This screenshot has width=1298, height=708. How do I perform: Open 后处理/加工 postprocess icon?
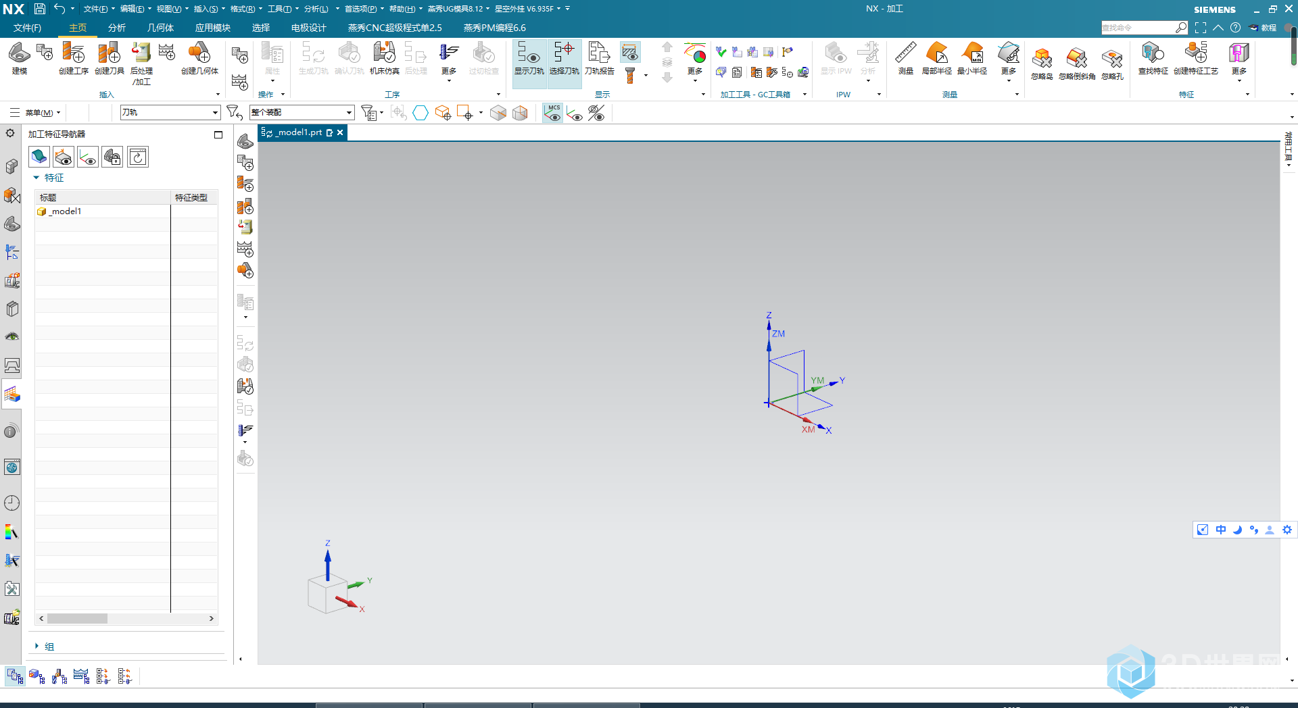click(x=141, y=64)
